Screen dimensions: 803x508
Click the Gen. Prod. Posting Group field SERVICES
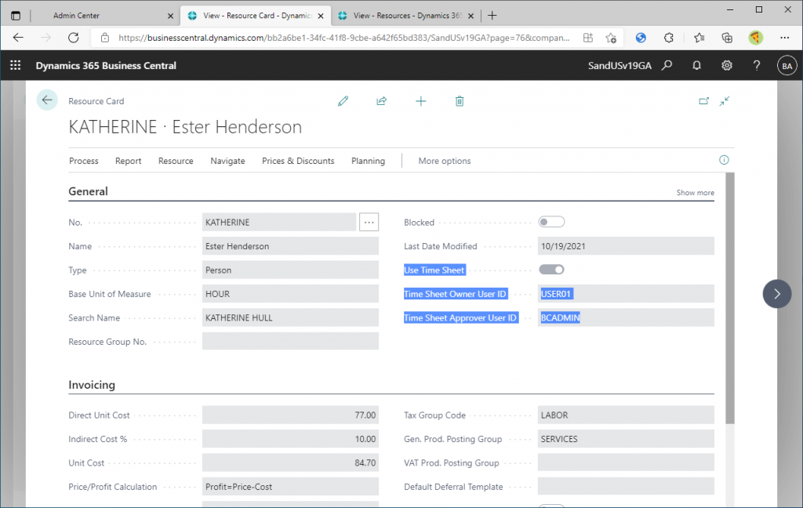[x=626, y=439]
